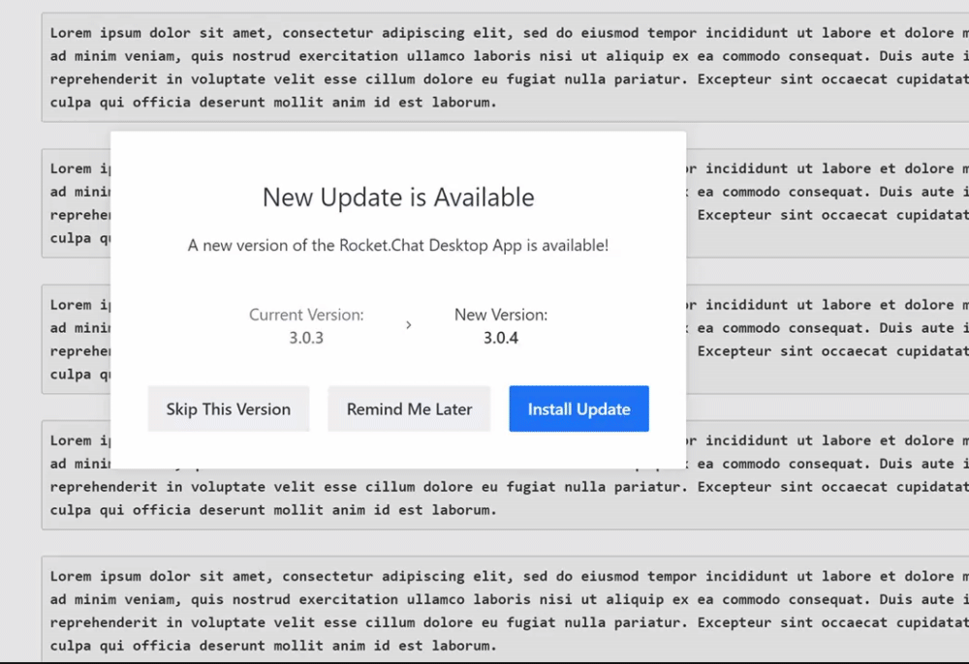The height and width of the screenshot is (664, 969).
Task: Click the Install Update button
Action: (x=579, y=408)
